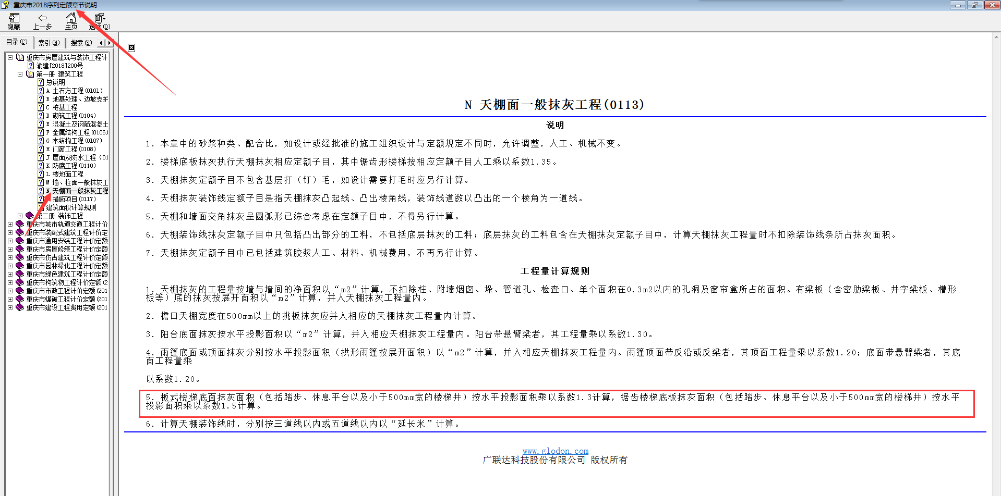Click the topic icon beside K 防腐工程(0110)

tap(41, 166)
